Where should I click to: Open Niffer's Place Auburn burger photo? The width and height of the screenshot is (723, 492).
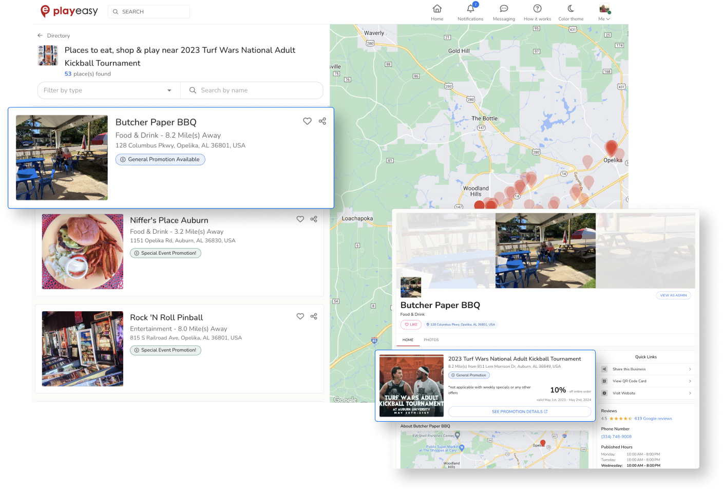(x=83, y=252)
